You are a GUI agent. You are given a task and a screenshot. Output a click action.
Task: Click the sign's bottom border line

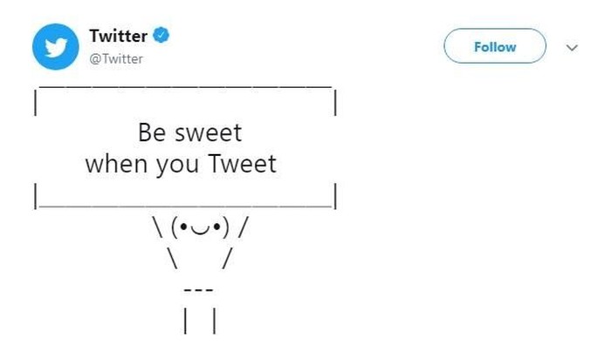click(x=185, y=206)
